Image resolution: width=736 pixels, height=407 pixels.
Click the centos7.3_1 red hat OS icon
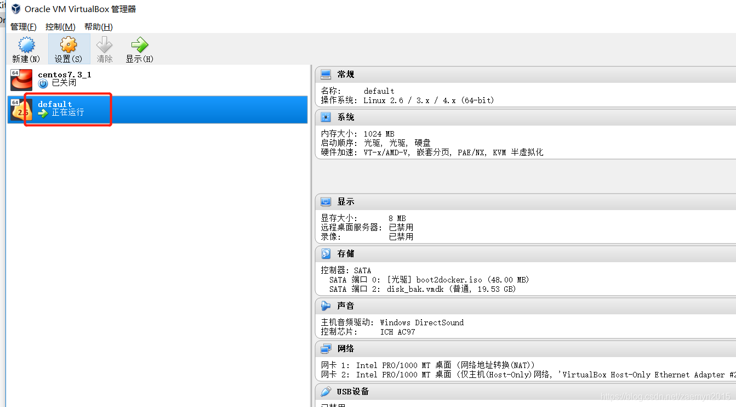tap(21, 80)
